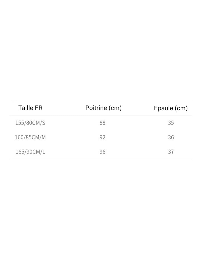
Task: Click the word "Taille" in the first header
Action: pos(26,108)
